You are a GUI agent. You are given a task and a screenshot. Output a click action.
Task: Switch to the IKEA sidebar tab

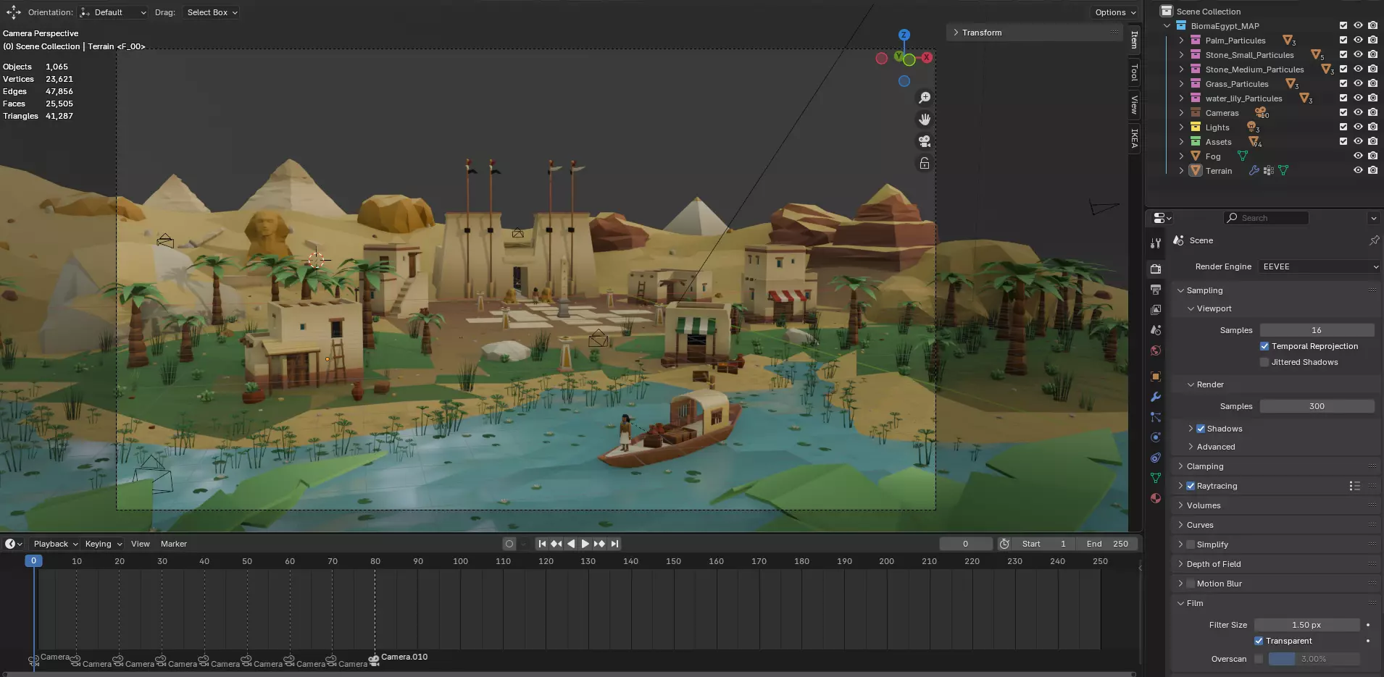[1134, 138]
